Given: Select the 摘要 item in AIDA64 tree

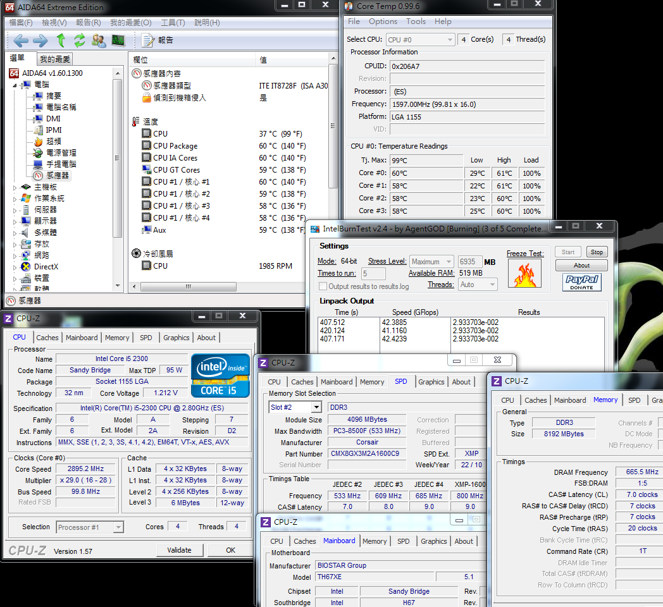Looking at the screenshot, I should (x=54, y=96).
